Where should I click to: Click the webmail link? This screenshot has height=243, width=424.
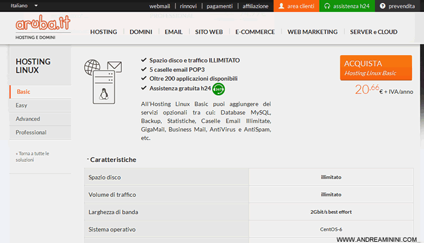[x=160, y=6]
